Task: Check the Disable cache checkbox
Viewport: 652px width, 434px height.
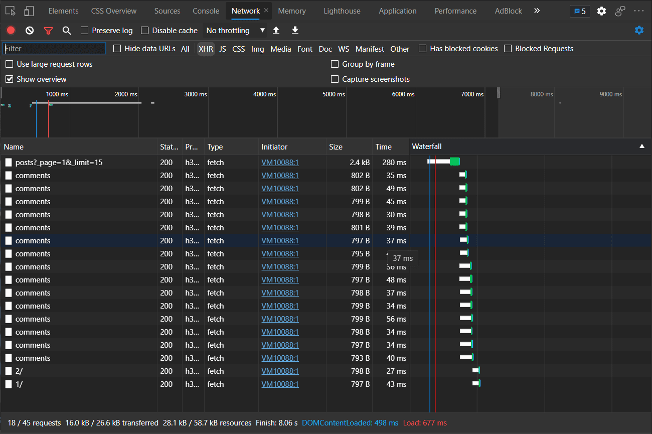Action: tap(145, 31)
